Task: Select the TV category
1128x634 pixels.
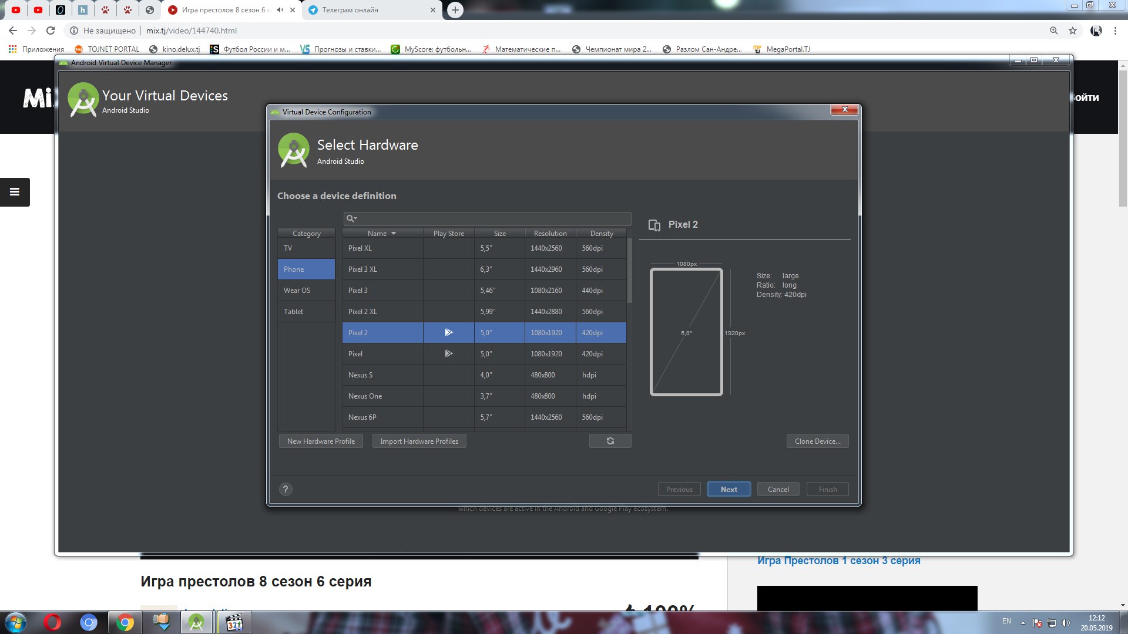Action: (306, 248)
